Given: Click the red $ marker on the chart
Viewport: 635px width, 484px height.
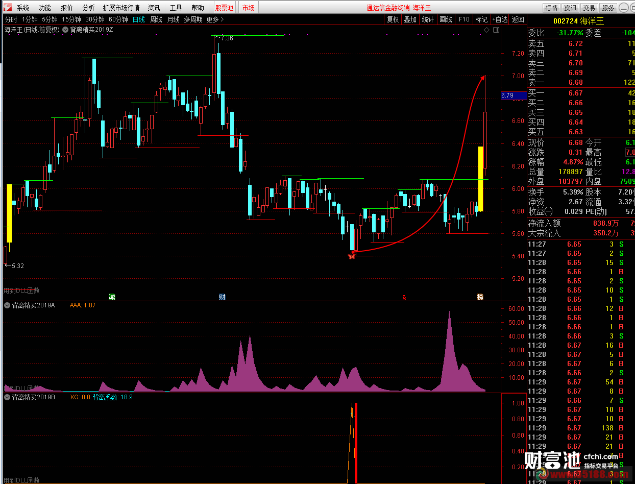Looking at the screenshot, I should 404,297.
